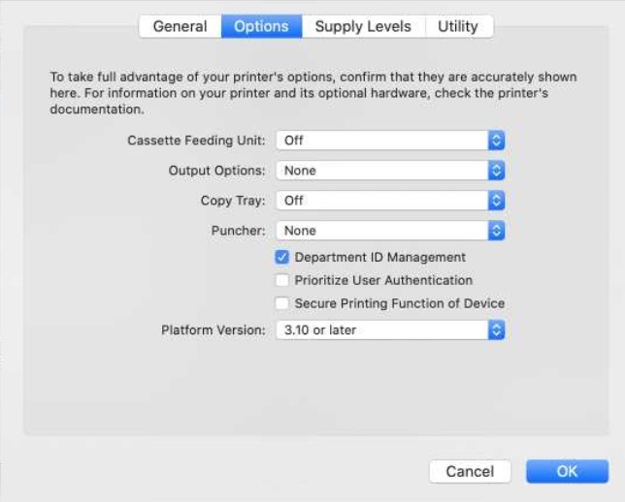
Task: Tick Secure Printing Function of Device
Action: (282, 303)
